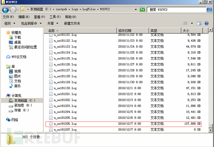Sort by the Name (名称) column header
This screenshot has width=214, height=147.
pos(80,31)
